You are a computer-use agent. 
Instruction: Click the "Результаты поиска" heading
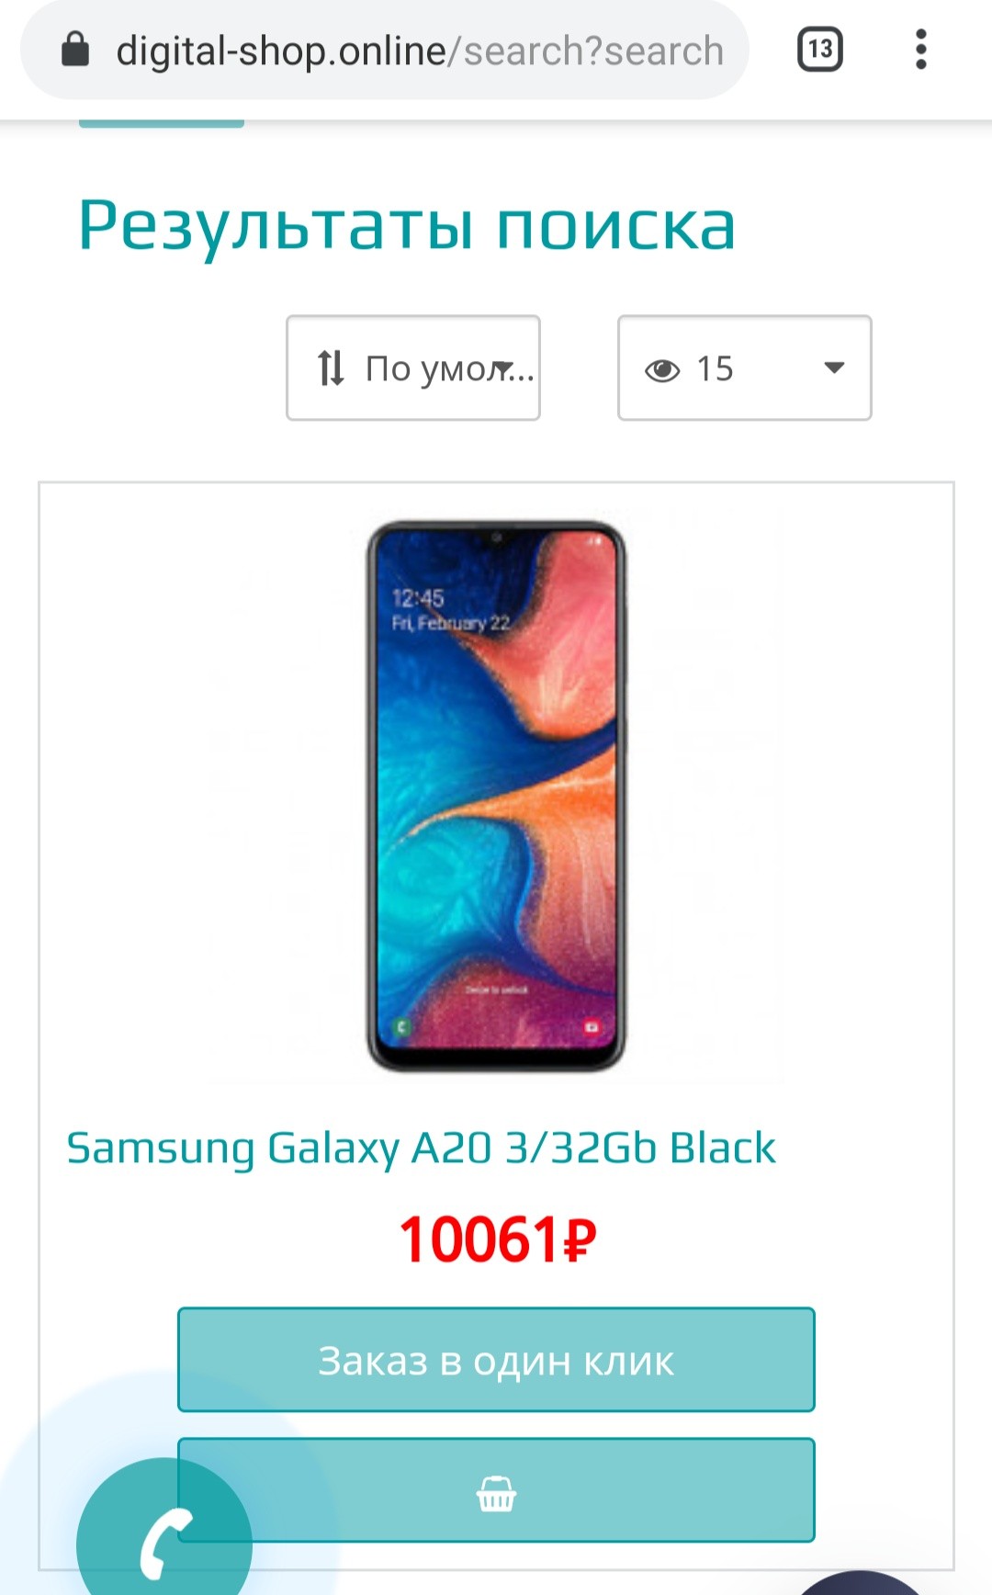(407, 225)
